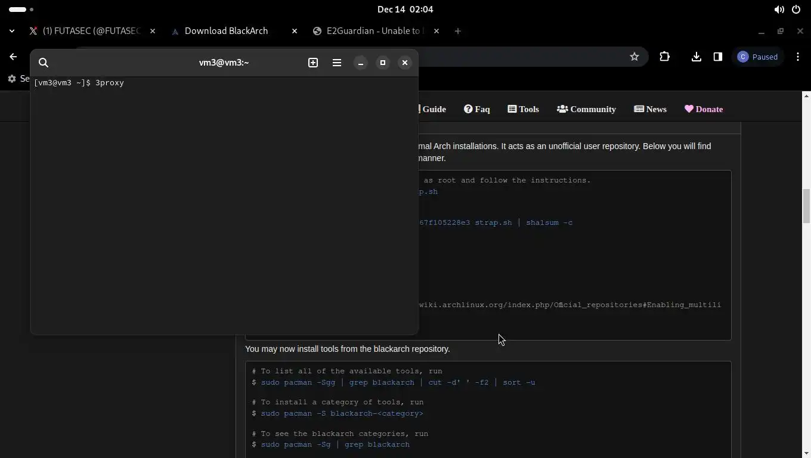Open Tools in BlackArch navigation
The width and height of the screenshot is (811, 458).
click(x=524, y=109)
